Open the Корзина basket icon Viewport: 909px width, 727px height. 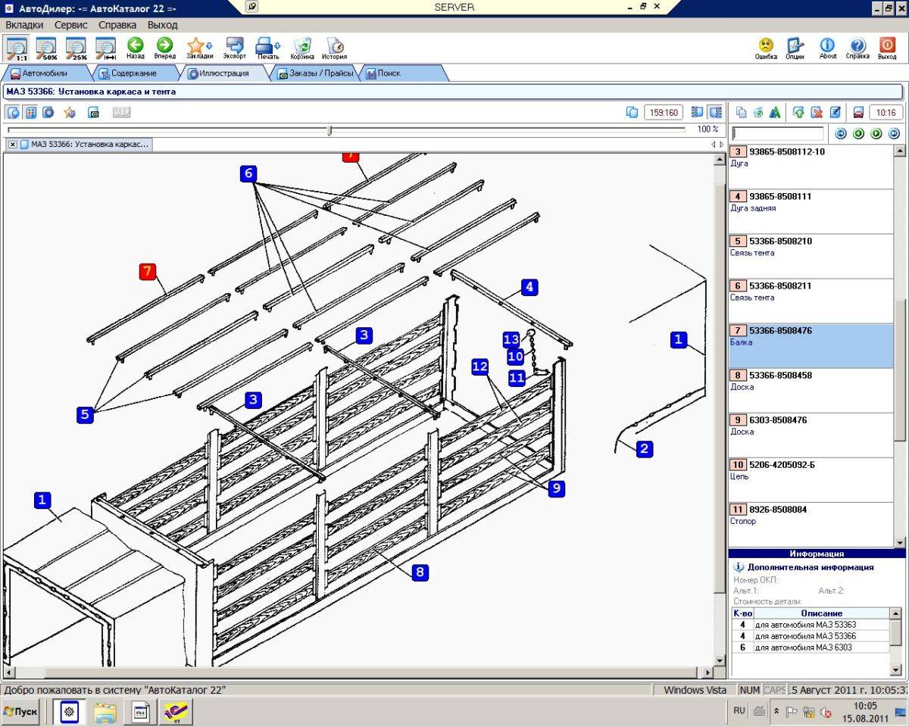pos(302,48)
